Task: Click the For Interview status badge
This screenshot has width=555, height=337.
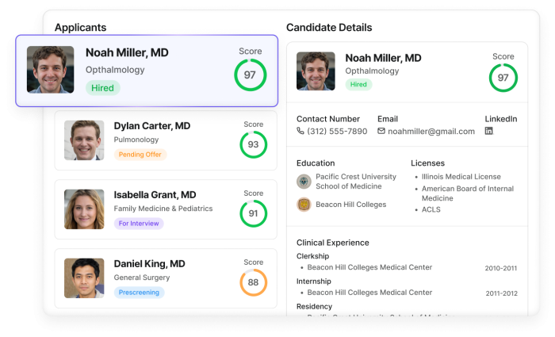Action: tap(139, 224)
